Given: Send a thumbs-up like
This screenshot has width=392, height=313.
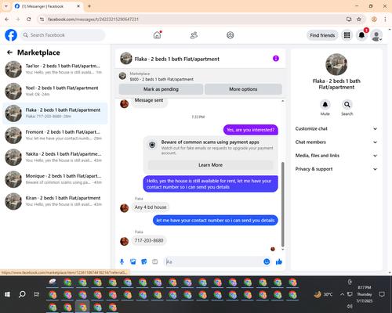Looking at the screenshot, I should [x=279, y=261].
